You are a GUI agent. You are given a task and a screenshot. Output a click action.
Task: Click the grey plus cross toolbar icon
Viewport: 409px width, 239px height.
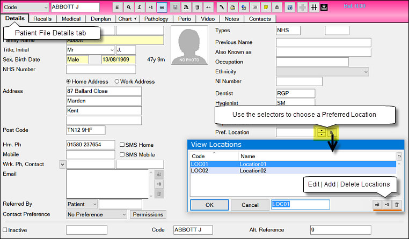click(303, 8)
